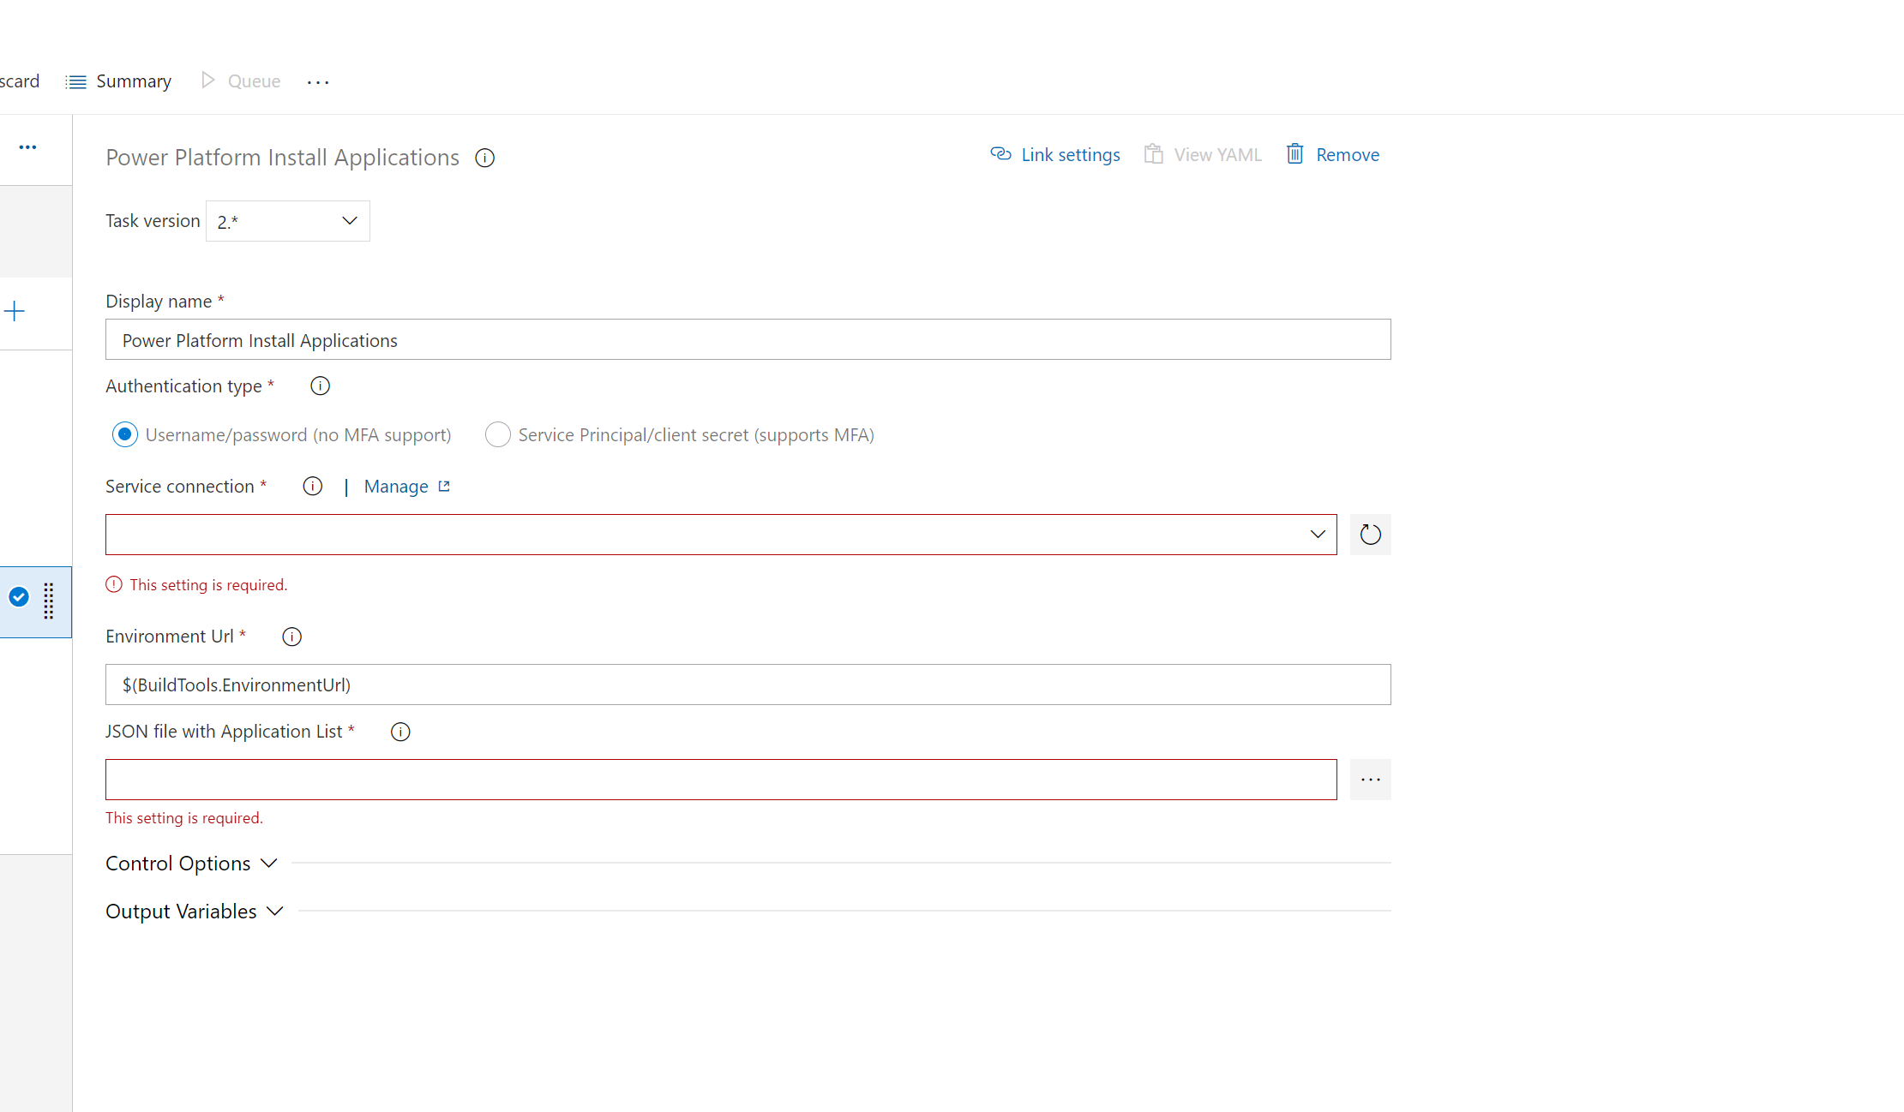
Task: Open the Manage service connections link
Action: (x=397, y=486)
